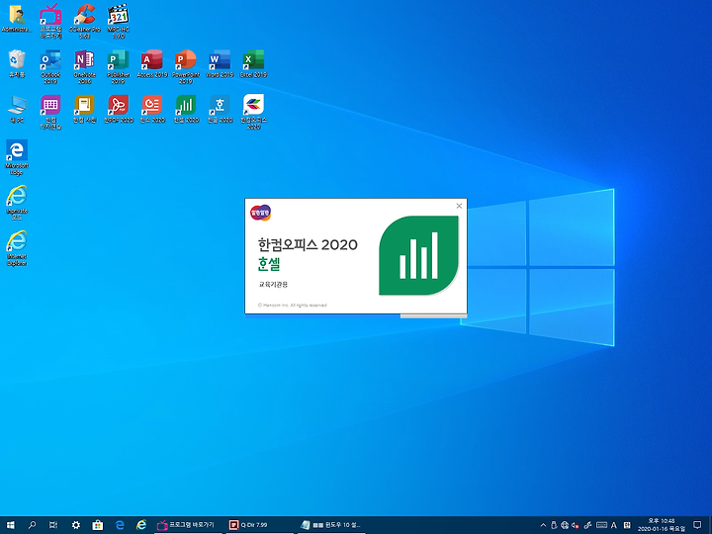The image size is (712, 534).
Task: Switch to the program shortcut taskbar window
Action: pyautogui.click(x=188, y=525)
